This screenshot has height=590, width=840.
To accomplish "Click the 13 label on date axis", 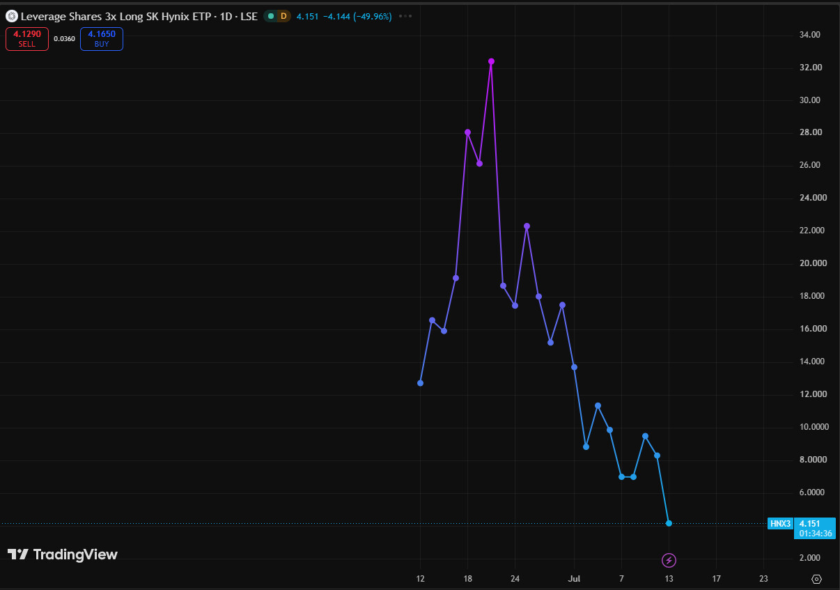I will [669, 579].
